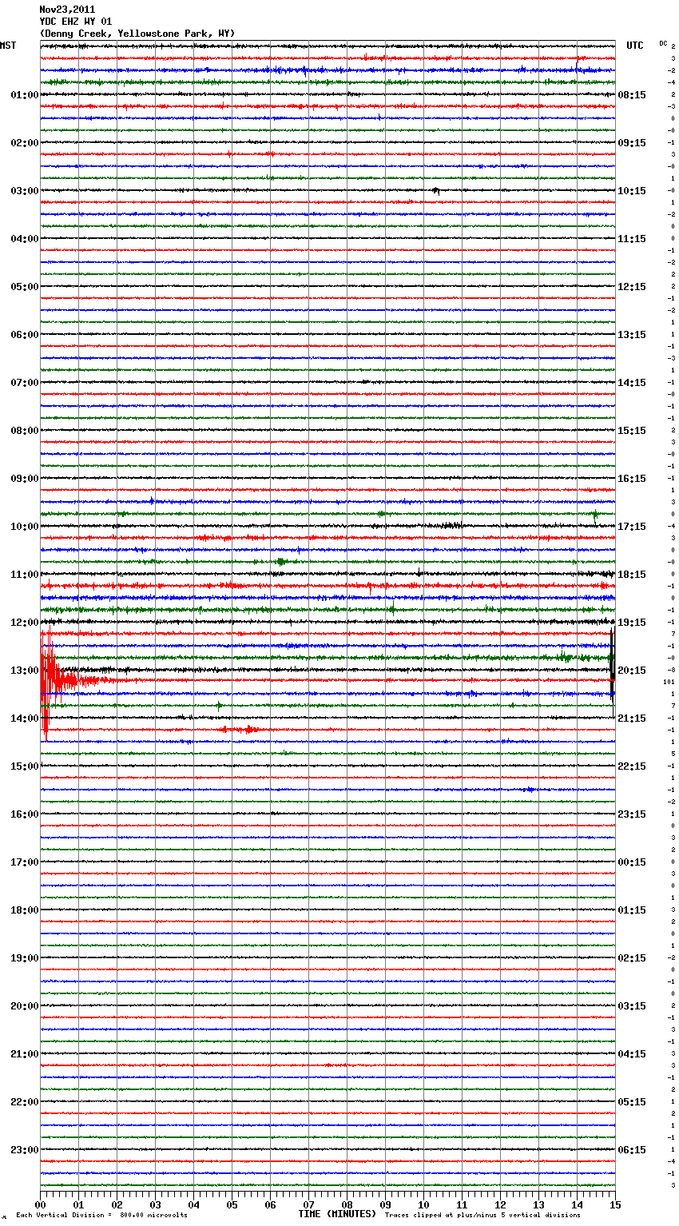679x1226 pixels.
Task: Select the 16:00 MST row label
Action: [25, 814]
